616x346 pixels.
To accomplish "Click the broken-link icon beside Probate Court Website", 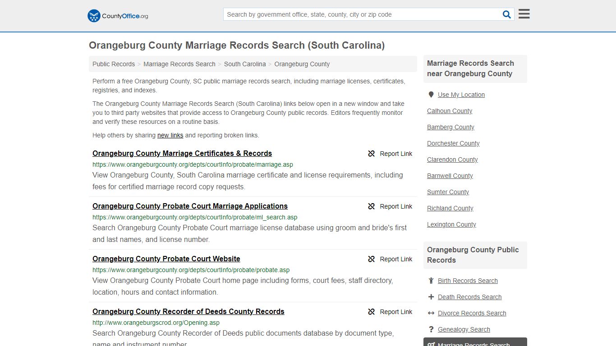I will click(372, 259).
